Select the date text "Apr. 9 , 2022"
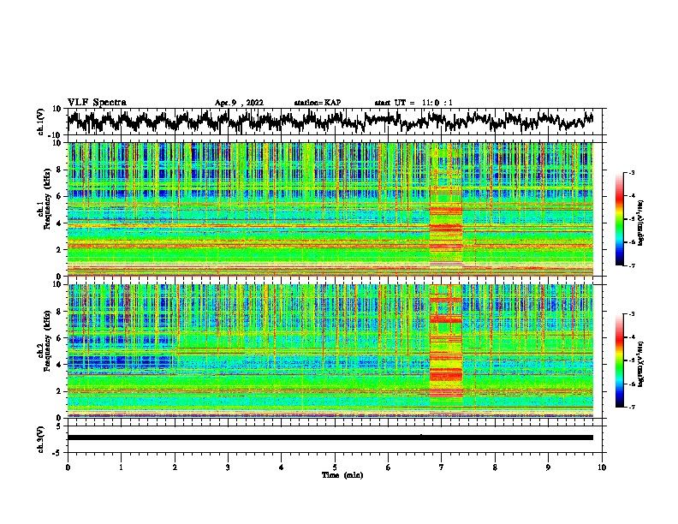This screenshot has height=524, width=678. (239, 103)
